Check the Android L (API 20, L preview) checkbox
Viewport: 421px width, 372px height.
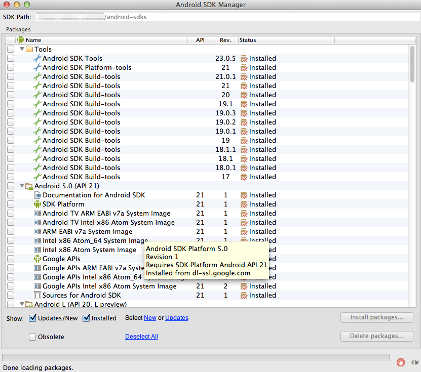[x=11, y=304]
